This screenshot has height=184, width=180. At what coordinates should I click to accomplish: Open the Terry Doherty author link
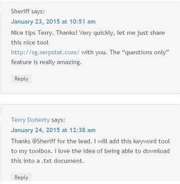tap(30, 120)
